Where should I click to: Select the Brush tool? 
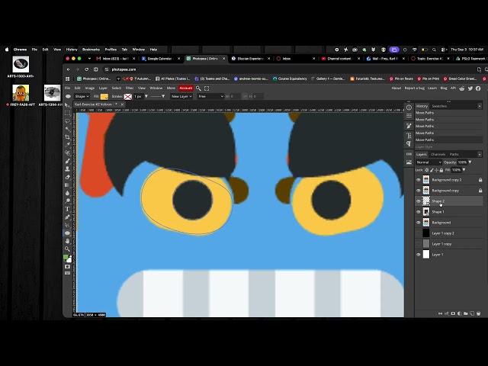(x=67, y=161)
